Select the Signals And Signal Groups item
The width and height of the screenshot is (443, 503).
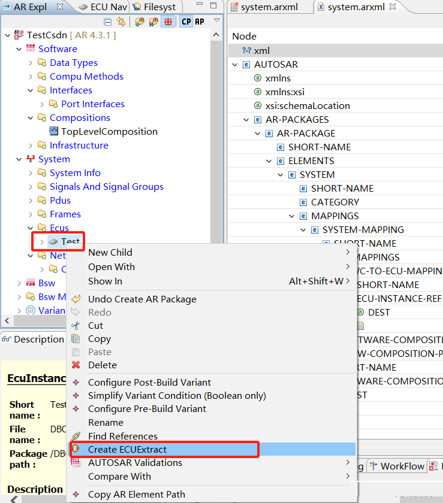(106, 187)
